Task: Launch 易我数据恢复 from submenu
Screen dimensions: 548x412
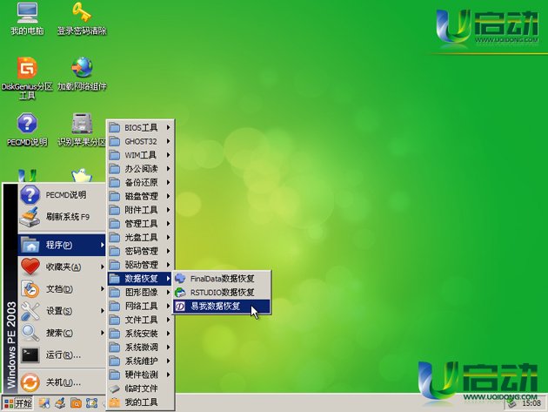Action: click(x=222, y=307)
